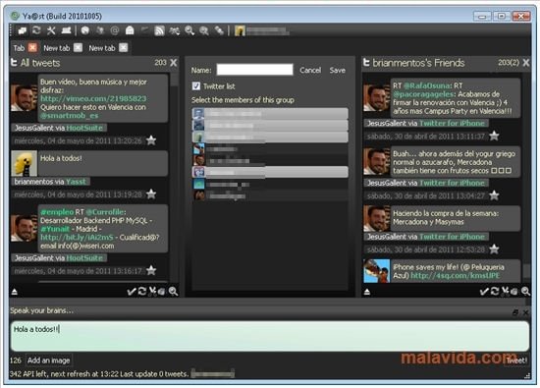Open the #empleo hashtag link
540x388 pixels.
[x=57, y=212]
